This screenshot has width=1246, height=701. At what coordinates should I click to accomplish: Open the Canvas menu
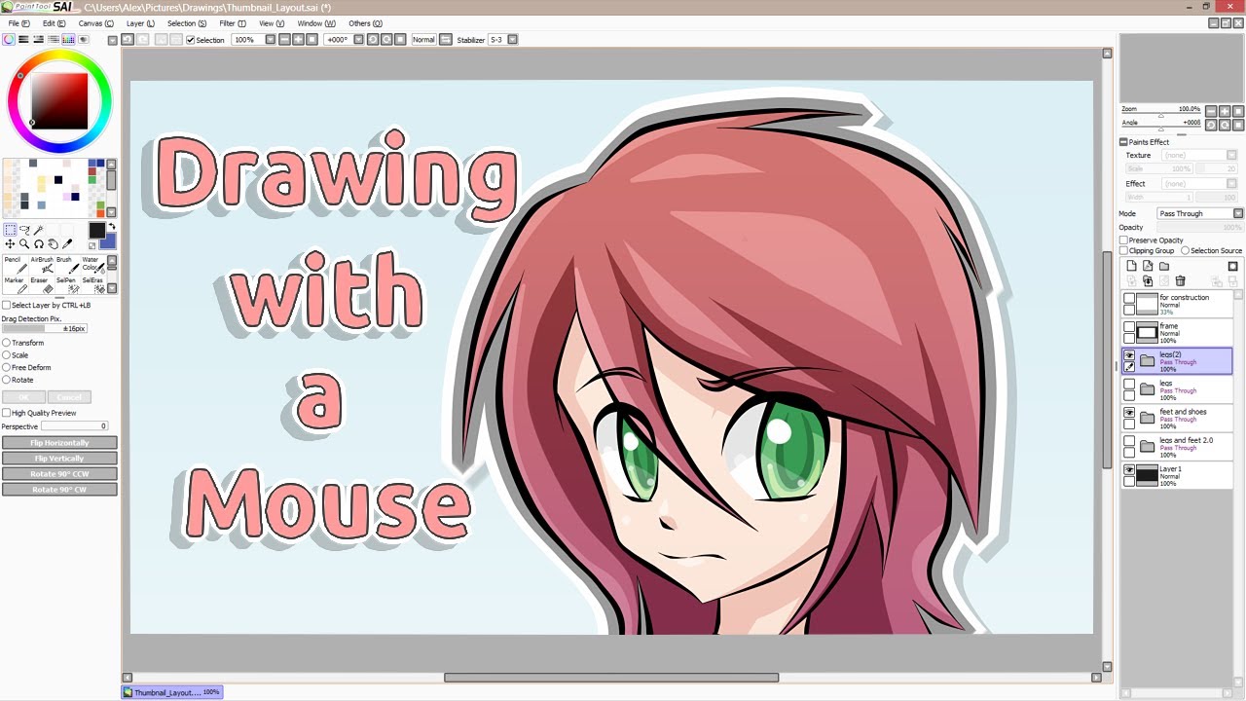coord(93,22)
